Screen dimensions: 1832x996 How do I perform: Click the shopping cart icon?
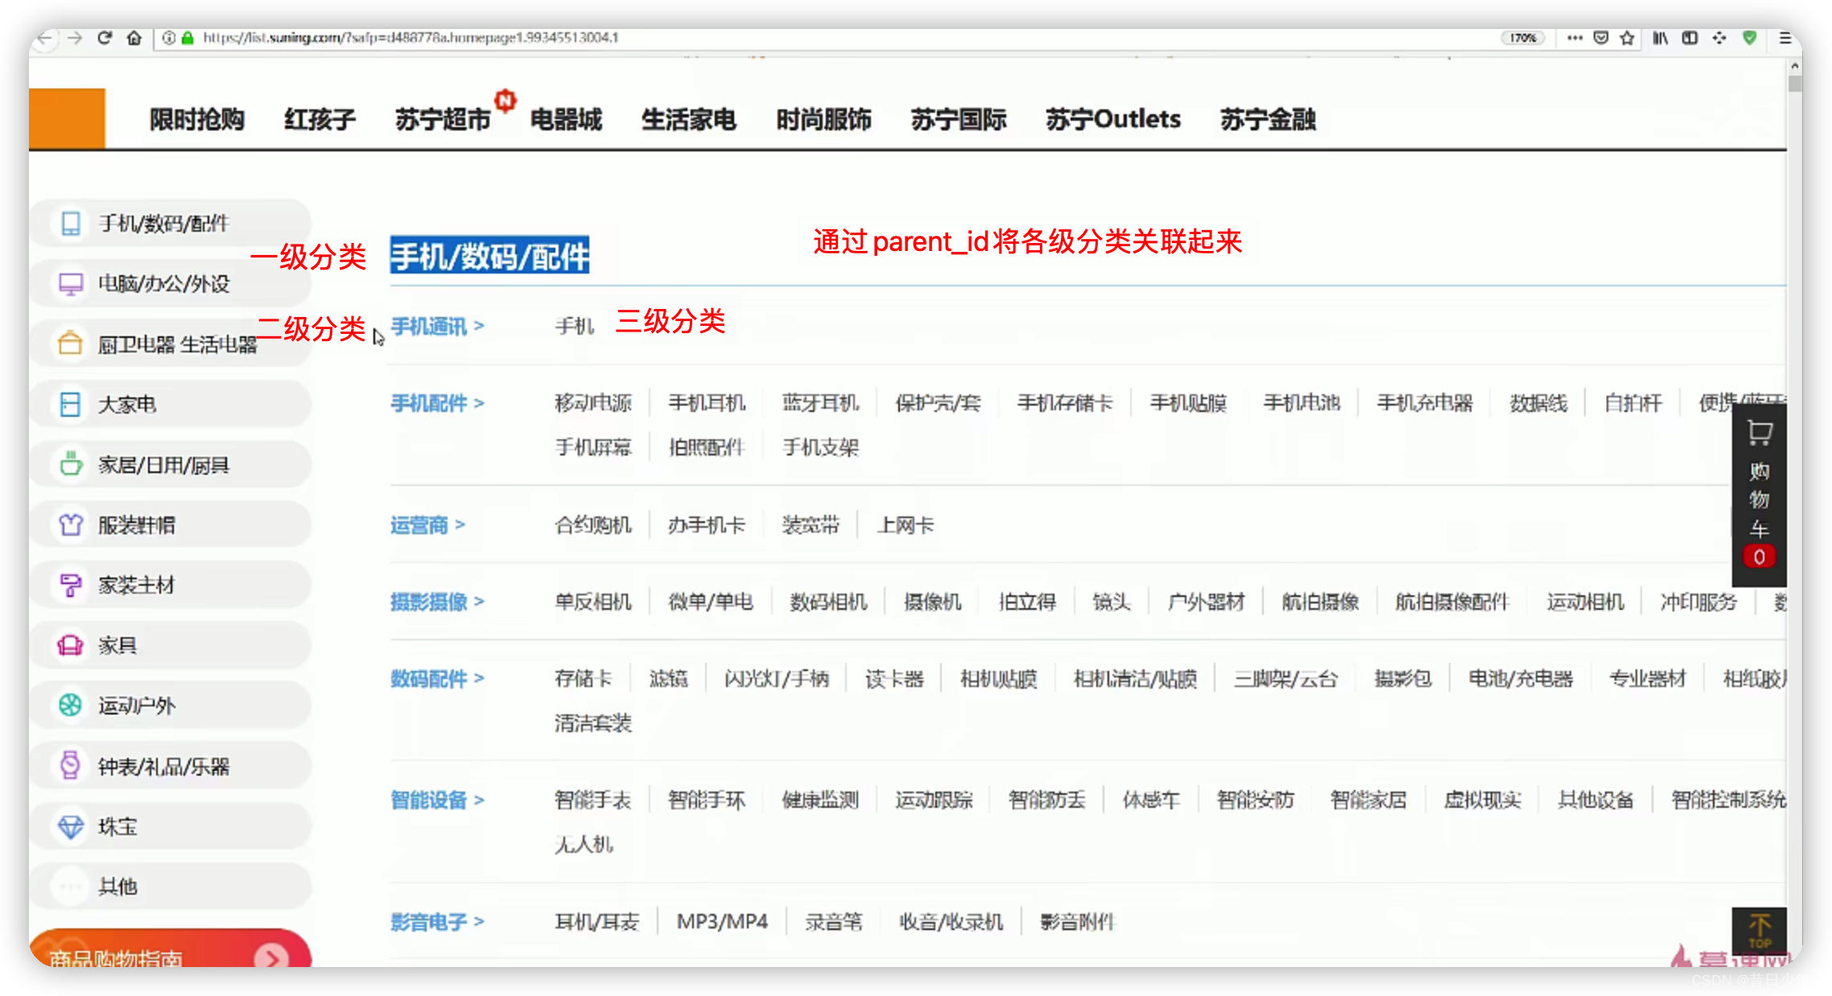click(x=1759, y=433)
